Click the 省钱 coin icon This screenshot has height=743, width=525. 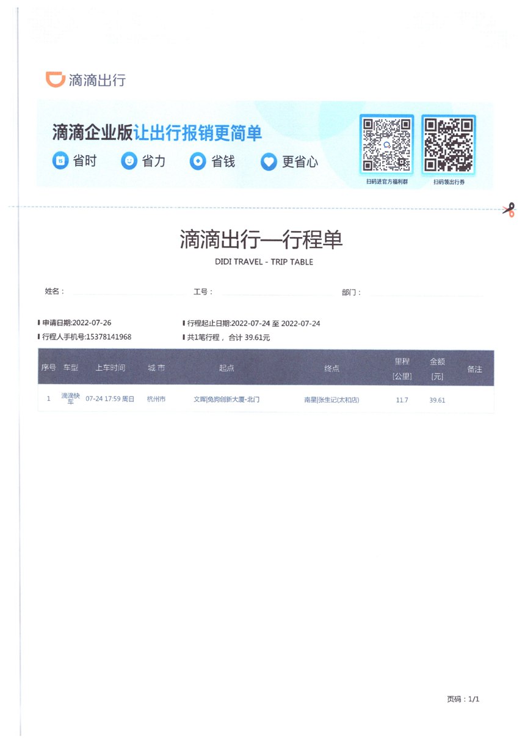(x=198, y=161)
